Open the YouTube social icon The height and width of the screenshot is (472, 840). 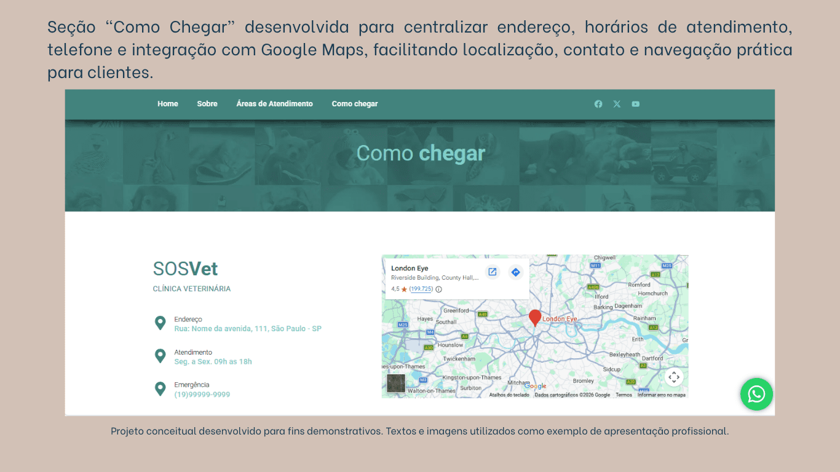635,104
